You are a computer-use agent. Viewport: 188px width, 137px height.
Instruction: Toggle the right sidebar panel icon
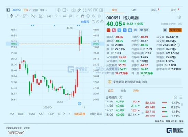101,10
